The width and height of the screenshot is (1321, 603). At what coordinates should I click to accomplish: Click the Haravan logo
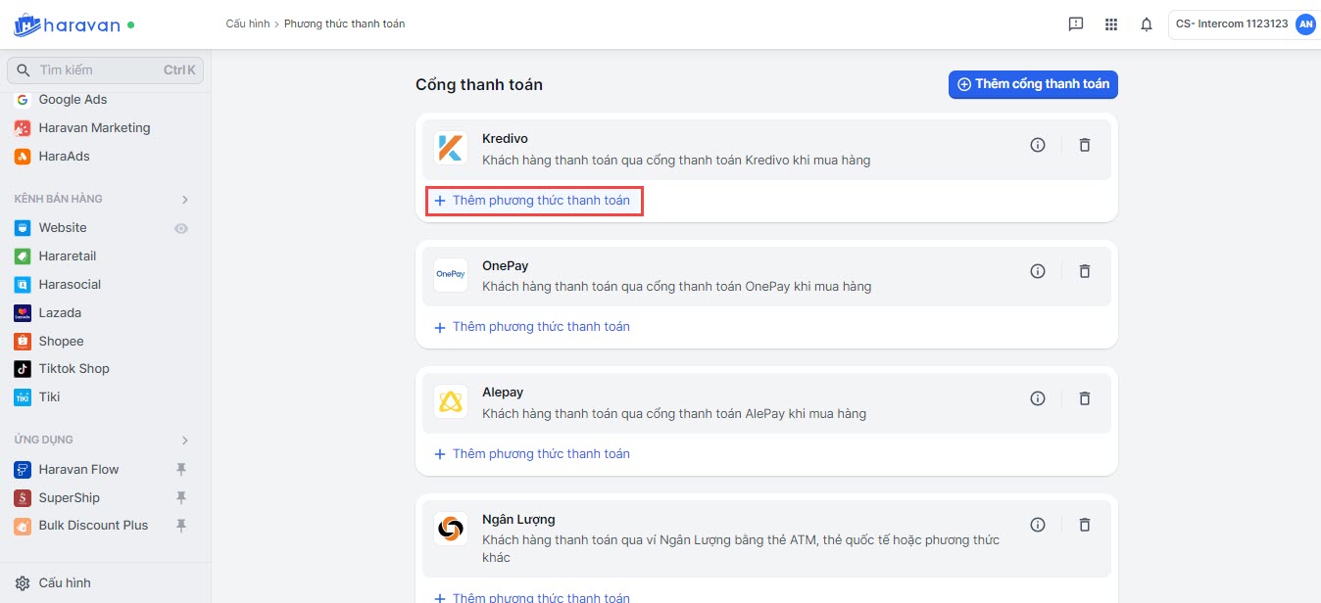click(x=73, y=24)
